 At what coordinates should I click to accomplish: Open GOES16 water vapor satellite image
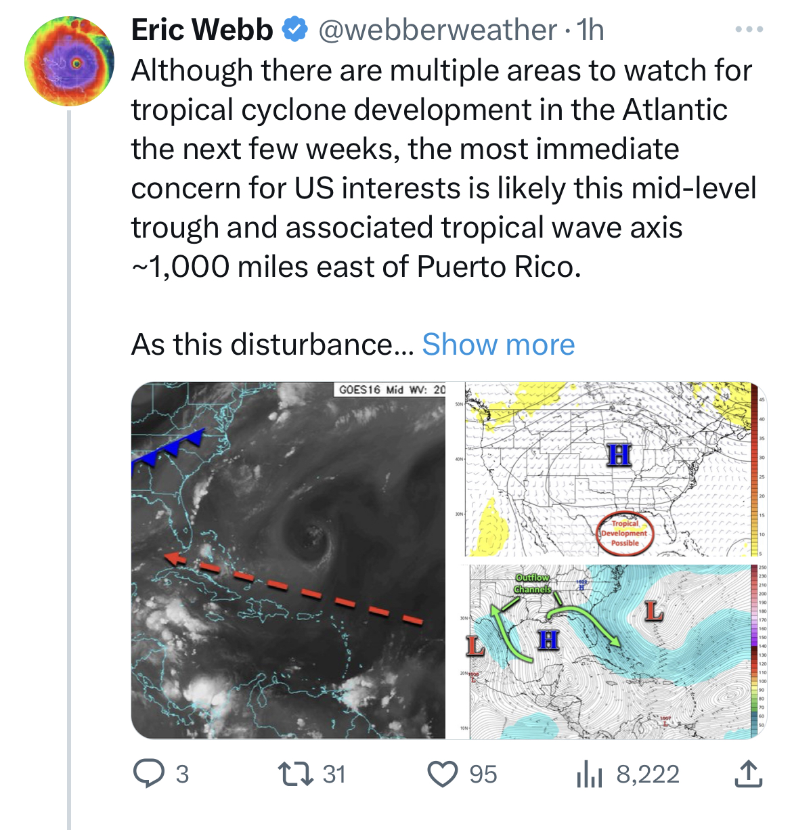coord(288,560)
